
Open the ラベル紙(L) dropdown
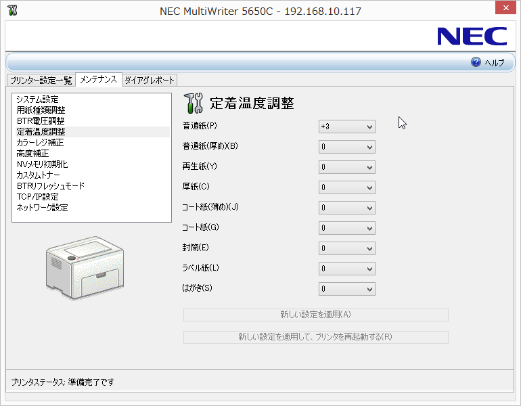click(347, 269)
